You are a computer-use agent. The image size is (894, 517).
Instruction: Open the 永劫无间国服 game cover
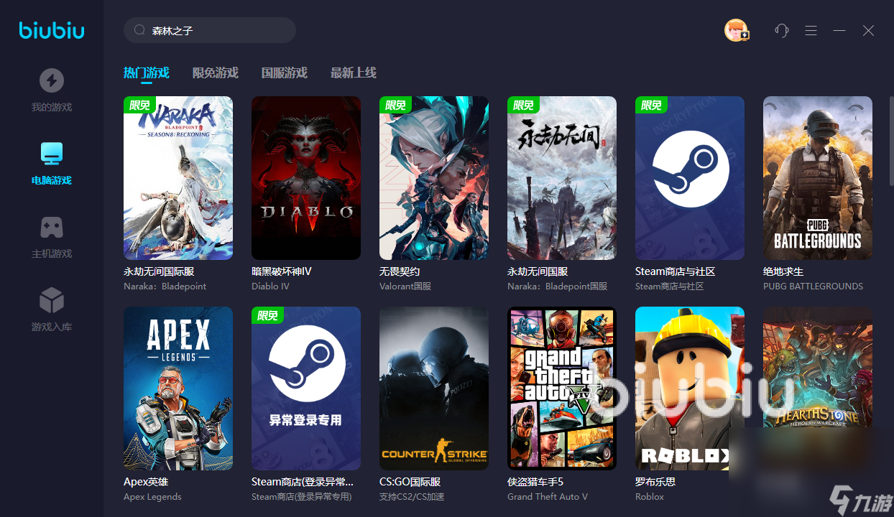(x=562, y=178)
